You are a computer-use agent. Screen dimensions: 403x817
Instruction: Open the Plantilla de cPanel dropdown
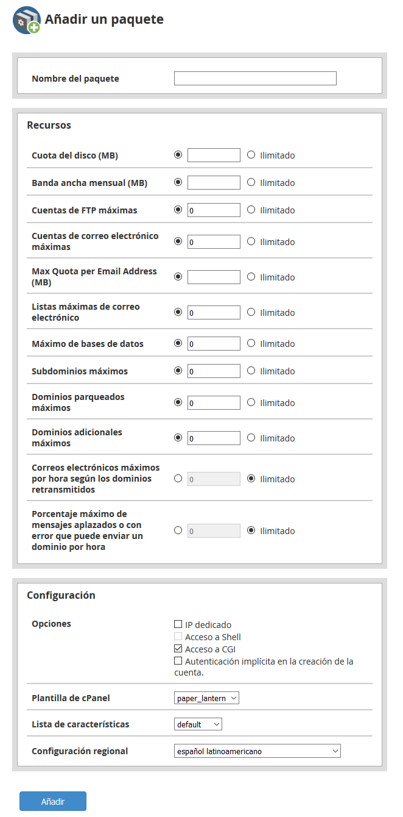point(206,698)
